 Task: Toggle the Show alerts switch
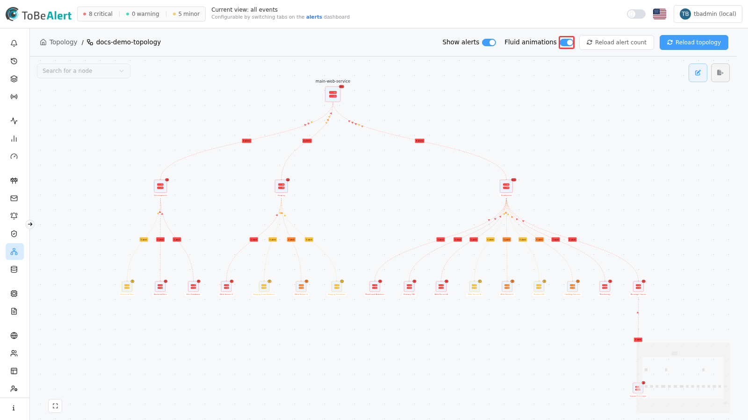(489, 42)
